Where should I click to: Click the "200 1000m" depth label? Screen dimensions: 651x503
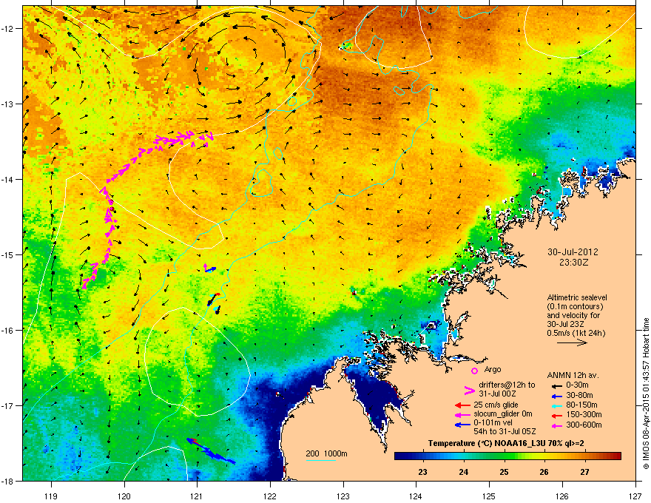[x=326, y=453]
